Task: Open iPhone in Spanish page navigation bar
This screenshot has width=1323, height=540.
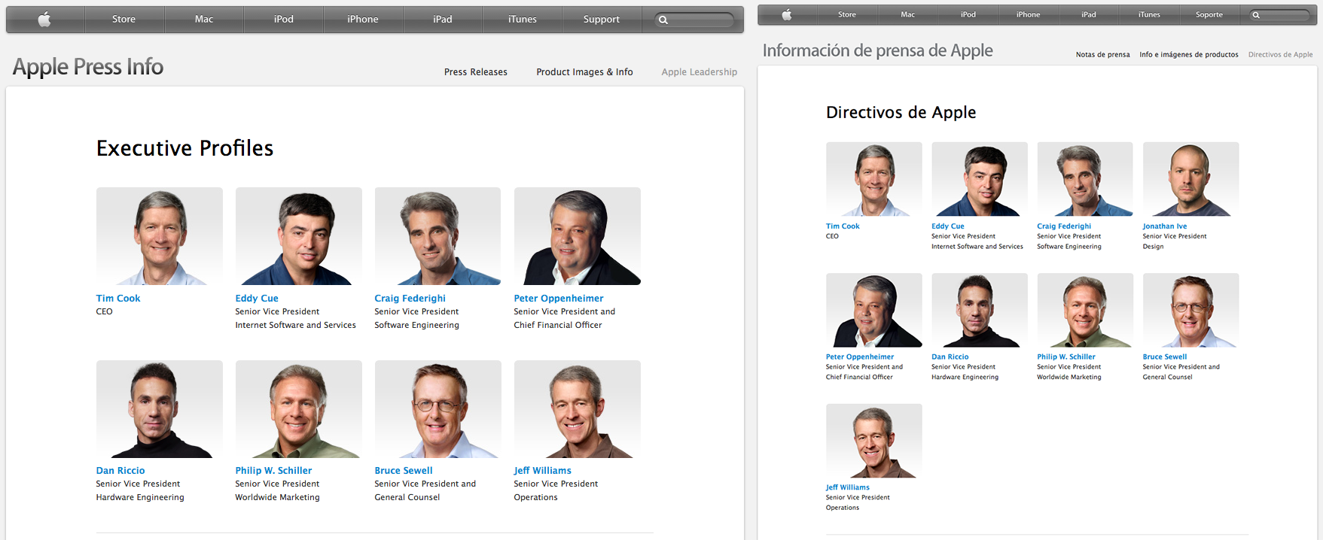Action: [1029, 14]
